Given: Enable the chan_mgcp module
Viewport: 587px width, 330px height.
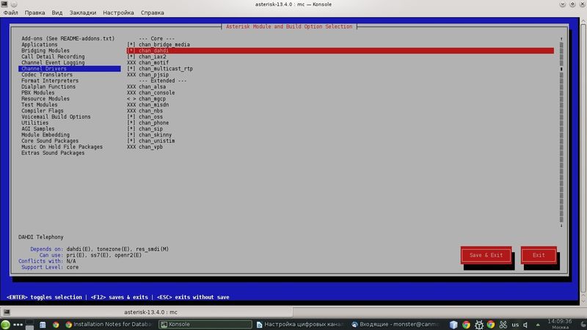Looking at the screenshot, I should [x=131, y=98].
